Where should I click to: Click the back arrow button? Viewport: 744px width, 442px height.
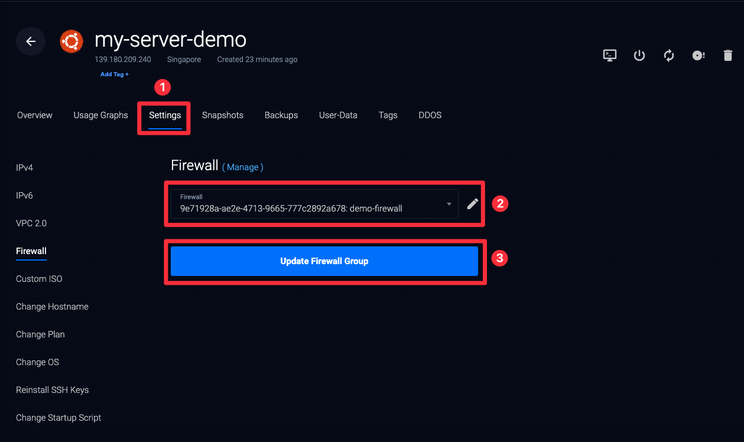pyautogui.click(x=31, y=41)
